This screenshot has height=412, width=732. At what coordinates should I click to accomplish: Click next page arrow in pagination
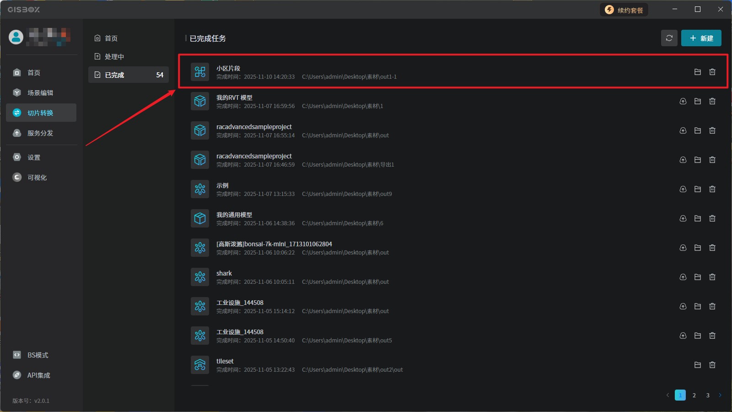pyautogui.click(x=720, y=395)
